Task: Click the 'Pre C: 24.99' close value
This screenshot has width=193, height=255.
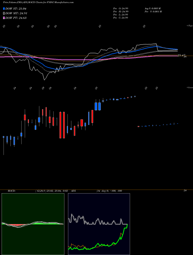Action: (121, 18)
